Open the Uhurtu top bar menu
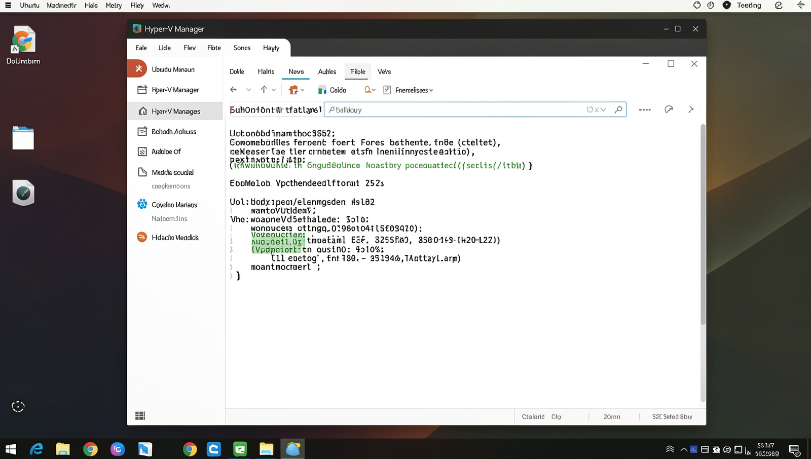The height and width of the screenshot is (459, 811). coord(29,5)
